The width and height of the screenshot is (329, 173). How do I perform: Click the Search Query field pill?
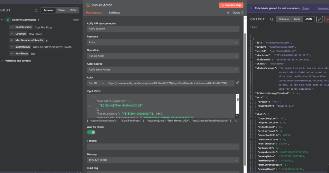[21, 27]
